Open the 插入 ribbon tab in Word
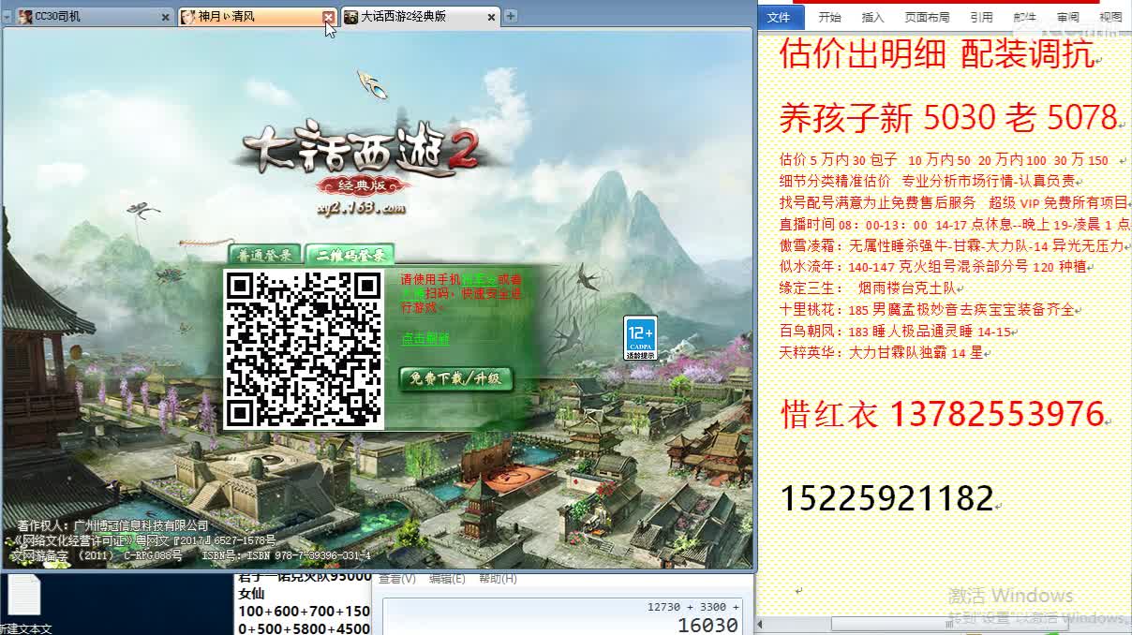Screen dimensions: 1132x635 (x=872, y=17)
